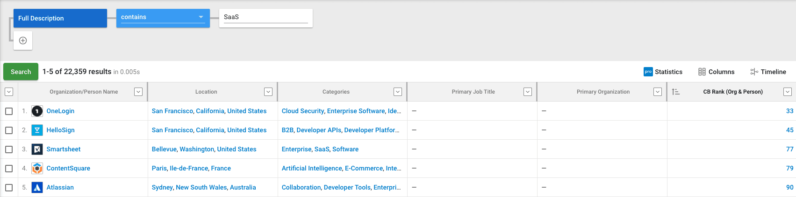Click the Primary Organization header text

603,92
